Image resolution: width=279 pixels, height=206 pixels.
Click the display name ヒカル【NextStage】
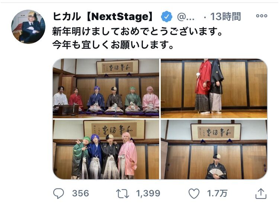[x=103, y=16]
